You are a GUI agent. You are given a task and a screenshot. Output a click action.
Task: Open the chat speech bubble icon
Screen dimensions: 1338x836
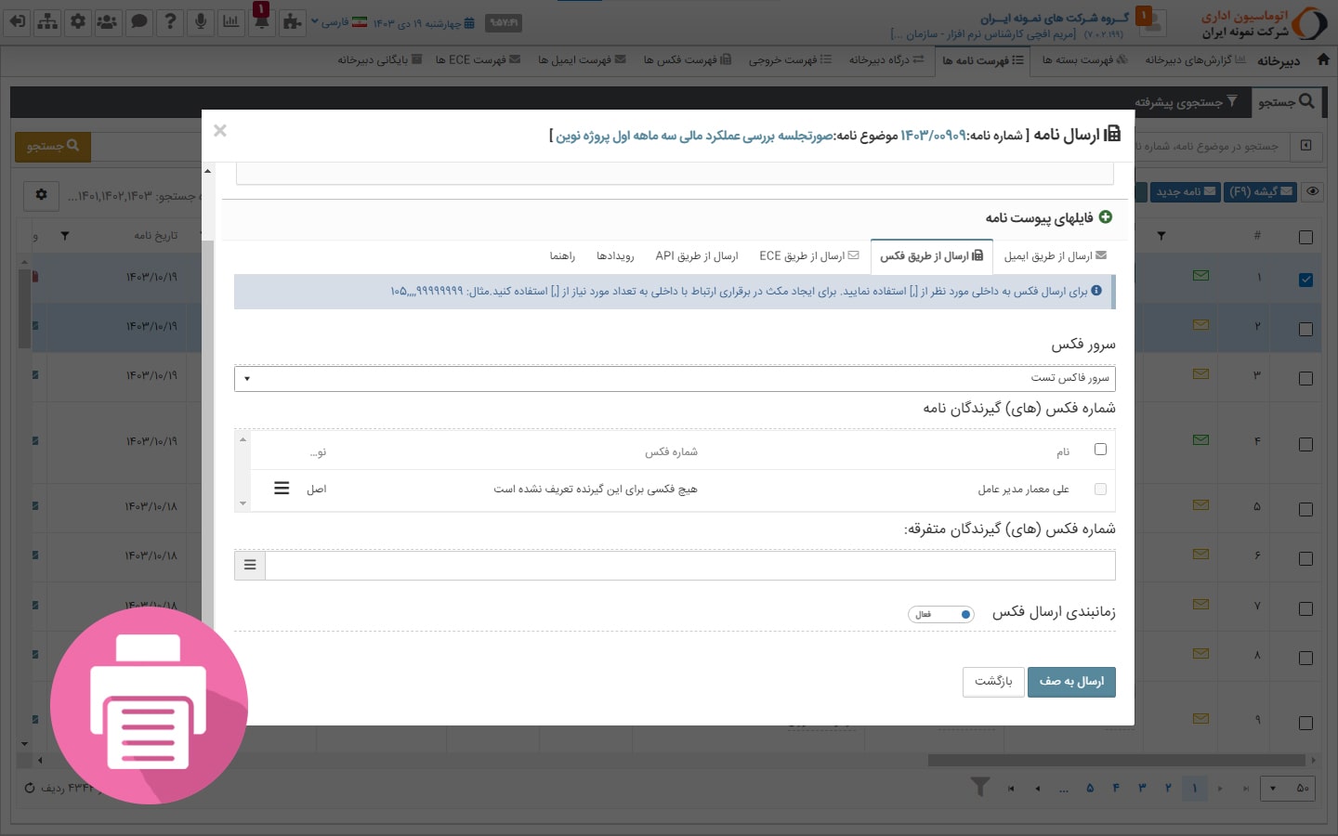coord(138,21)
